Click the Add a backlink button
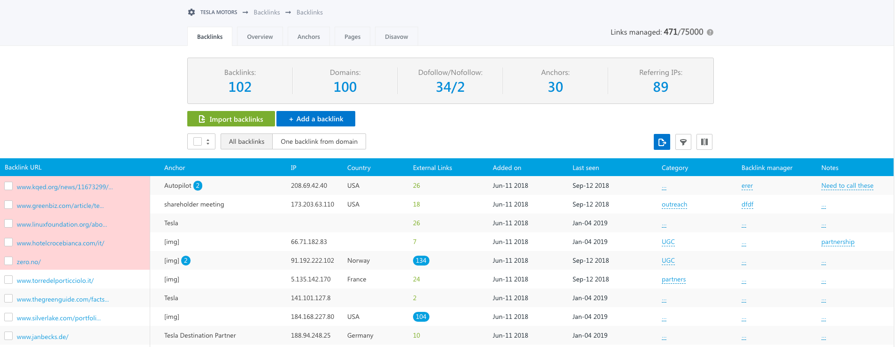Viewport: 895px width, 347px height. point(316,119)
